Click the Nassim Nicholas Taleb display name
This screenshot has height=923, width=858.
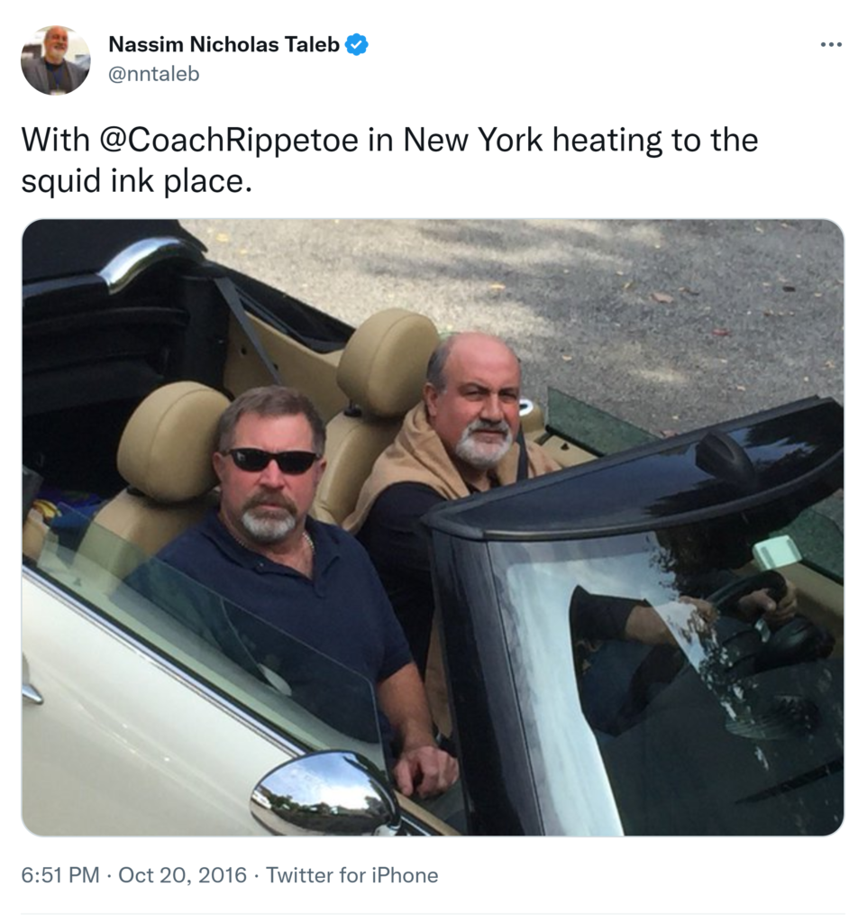(224, 45)
